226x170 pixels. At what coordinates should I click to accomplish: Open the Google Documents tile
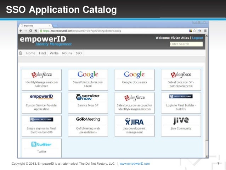135,80
